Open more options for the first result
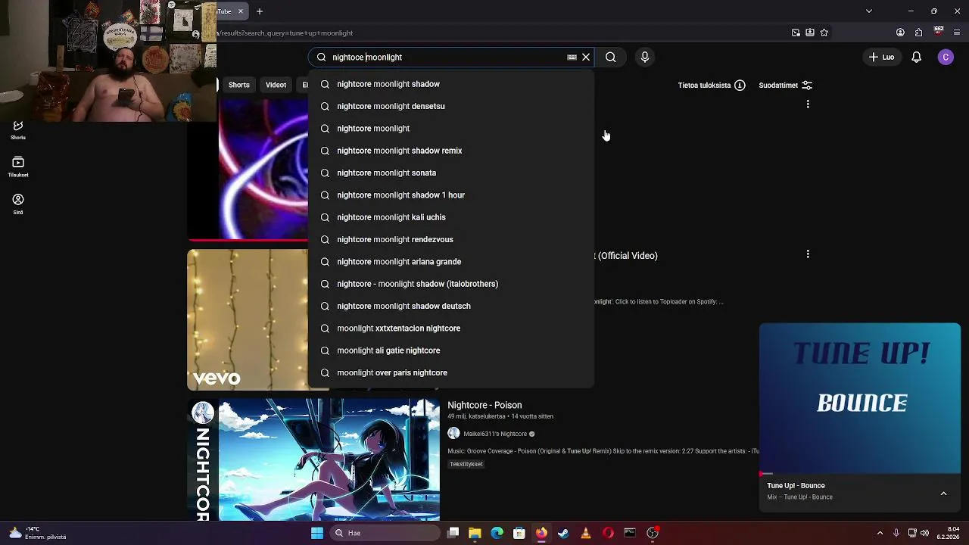This screenshot has height=545, width=969. (x=808, y=104)
